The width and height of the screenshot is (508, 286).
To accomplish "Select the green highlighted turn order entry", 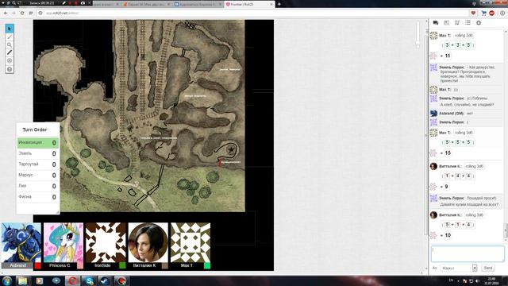I will (38, 143).
